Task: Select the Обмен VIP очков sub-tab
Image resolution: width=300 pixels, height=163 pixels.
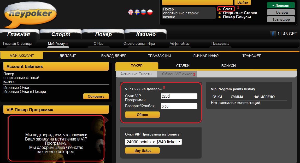Action: click(177, 74)
